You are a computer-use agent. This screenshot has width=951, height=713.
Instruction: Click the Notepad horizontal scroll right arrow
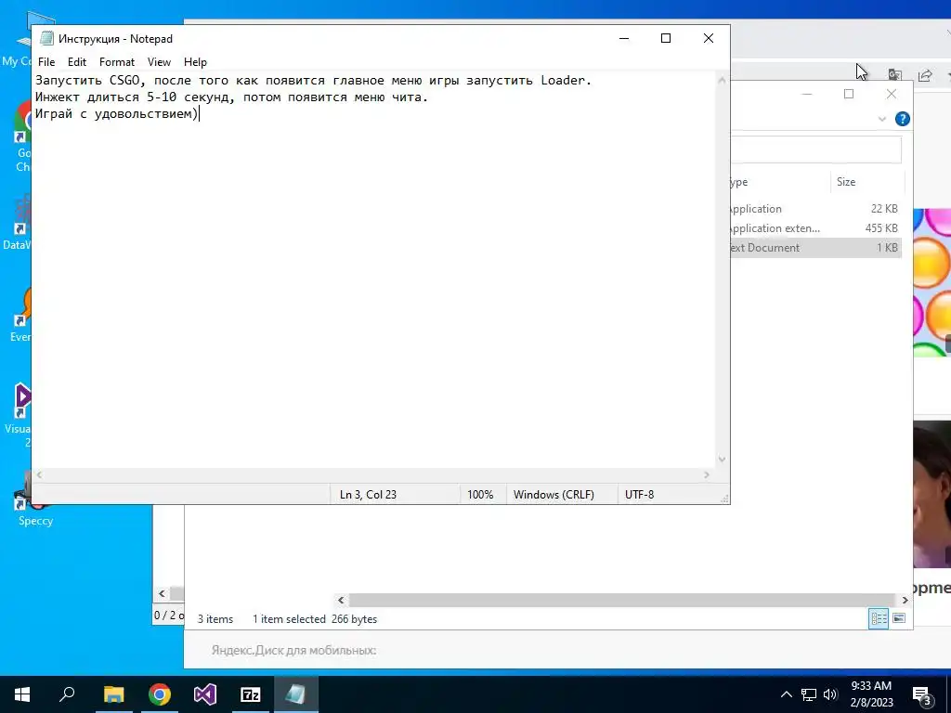point(707,475)
